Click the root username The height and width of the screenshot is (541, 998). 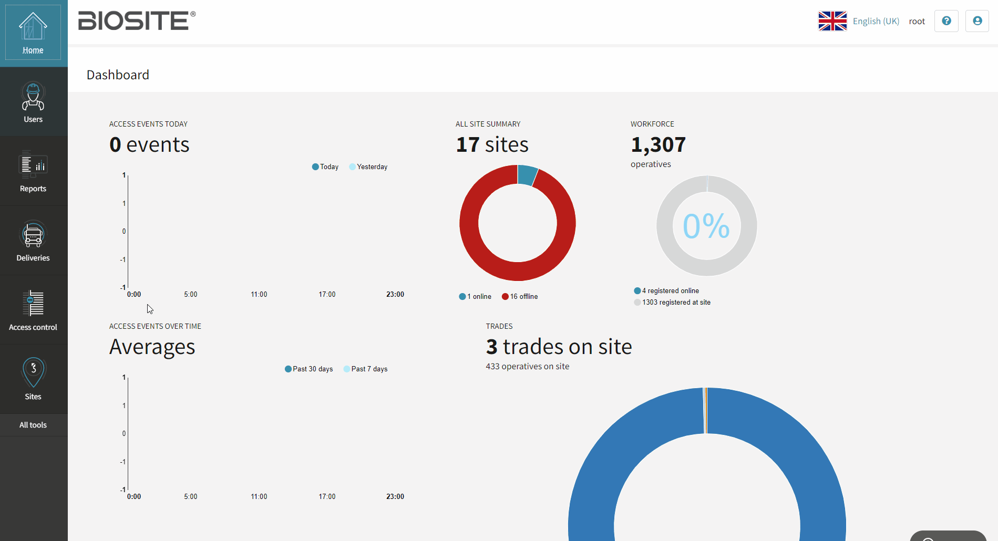[x=917, y=22]
